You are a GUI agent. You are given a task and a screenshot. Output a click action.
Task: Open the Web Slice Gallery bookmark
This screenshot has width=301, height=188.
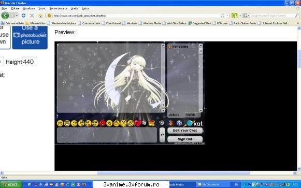pyautogui.click(x=174, y=23)
